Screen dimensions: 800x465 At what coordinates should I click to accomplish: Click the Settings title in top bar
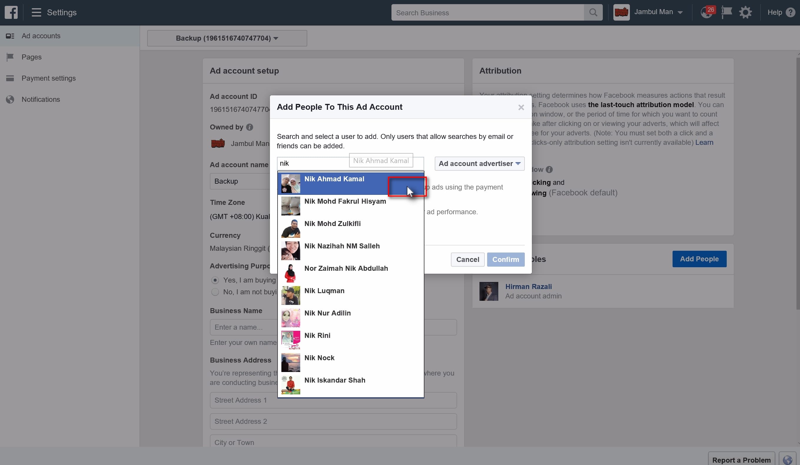(62, 12)
